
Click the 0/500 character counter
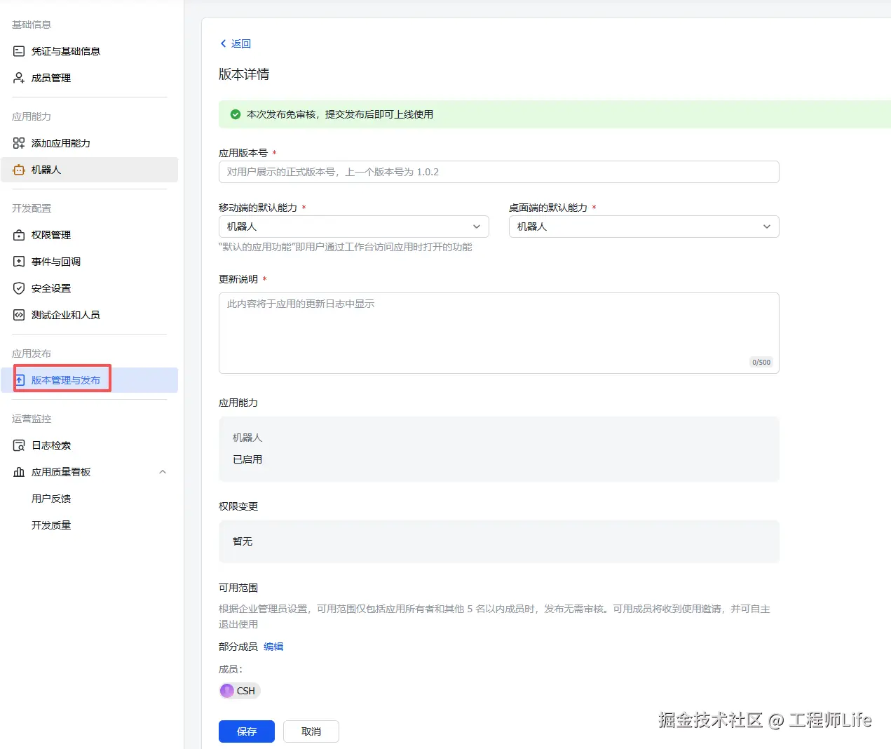click(x=761, y=363)
